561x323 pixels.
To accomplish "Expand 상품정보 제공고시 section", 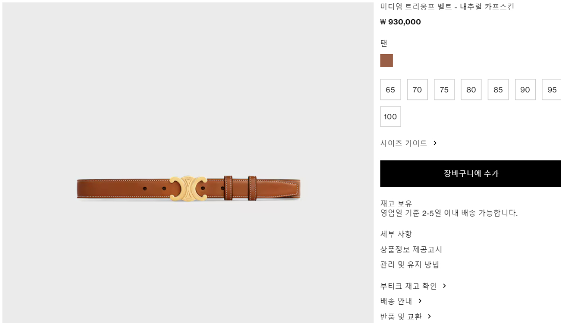I will pos(411,250).
